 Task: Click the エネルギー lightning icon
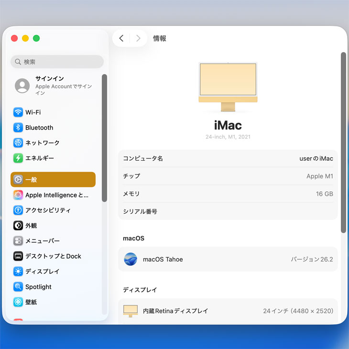pyautogui.click(x=18, y=158)
